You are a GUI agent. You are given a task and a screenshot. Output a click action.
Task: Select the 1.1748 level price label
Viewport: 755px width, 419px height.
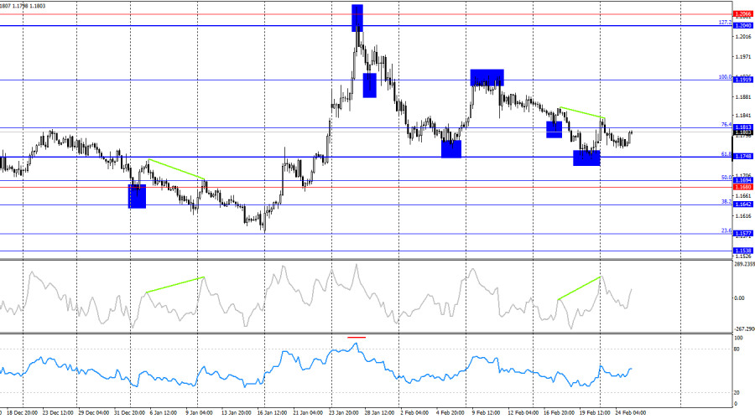(x=742, y=157)
